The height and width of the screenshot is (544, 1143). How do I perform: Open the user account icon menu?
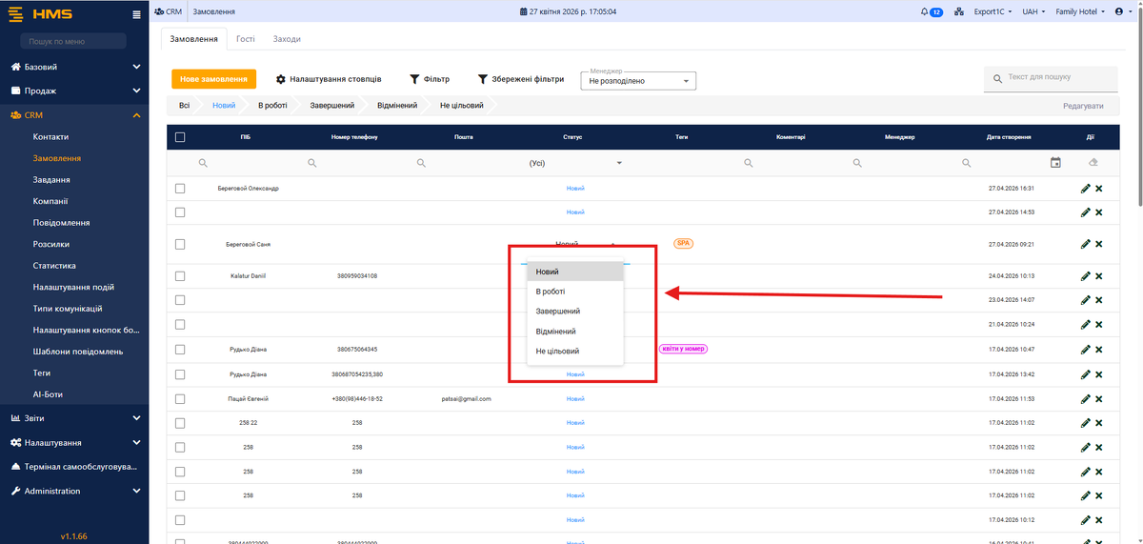tap(1120, 11)
